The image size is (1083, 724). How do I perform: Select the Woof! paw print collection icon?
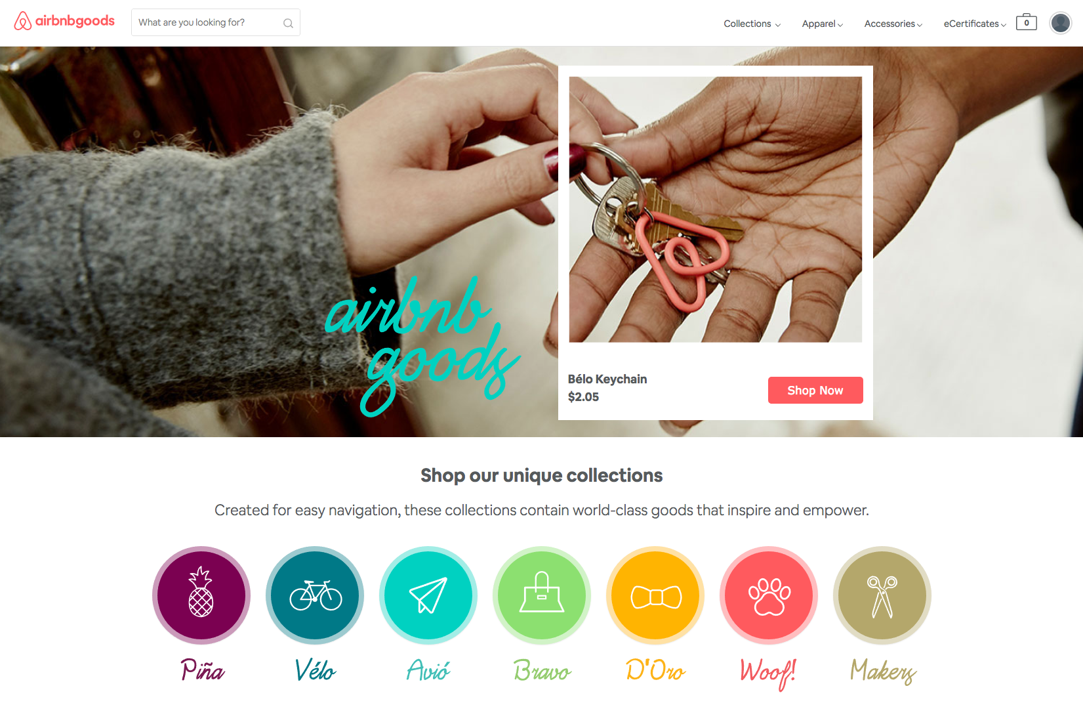[769, 595]
